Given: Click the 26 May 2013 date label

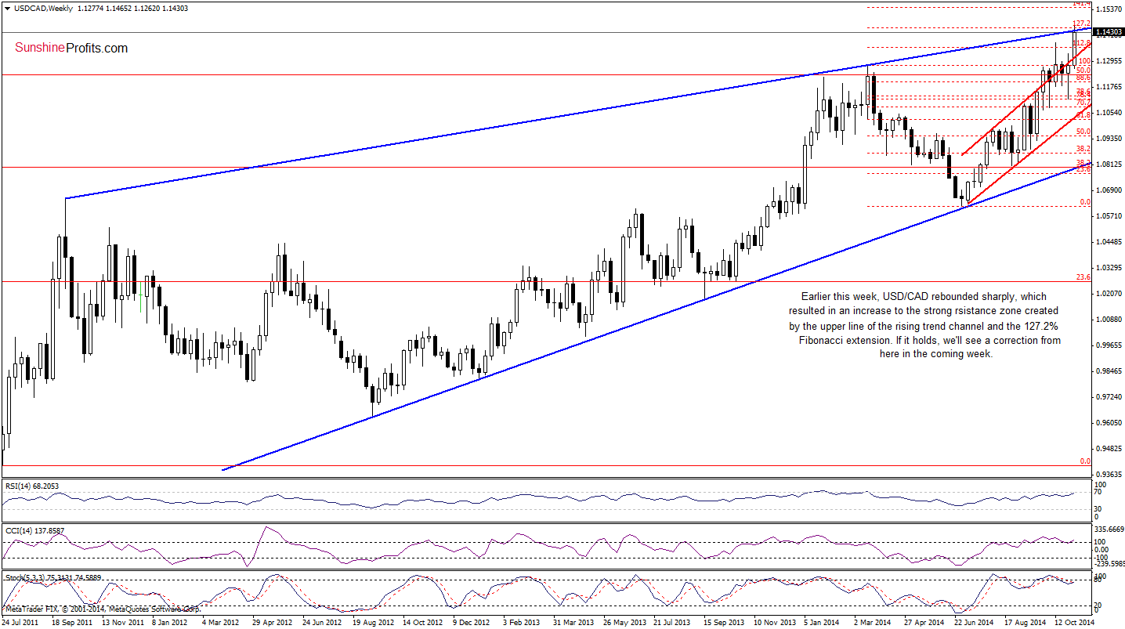Looking at the screenshot, I should pos(626,621).
